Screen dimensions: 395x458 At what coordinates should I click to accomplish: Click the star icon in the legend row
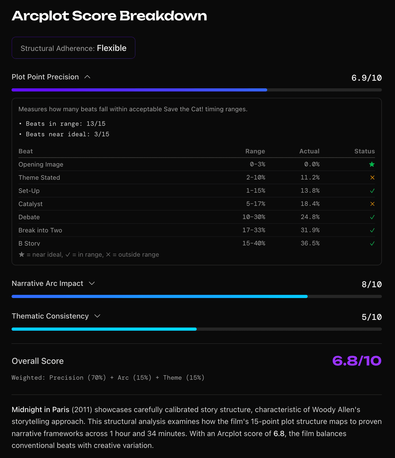click(21, 254)
